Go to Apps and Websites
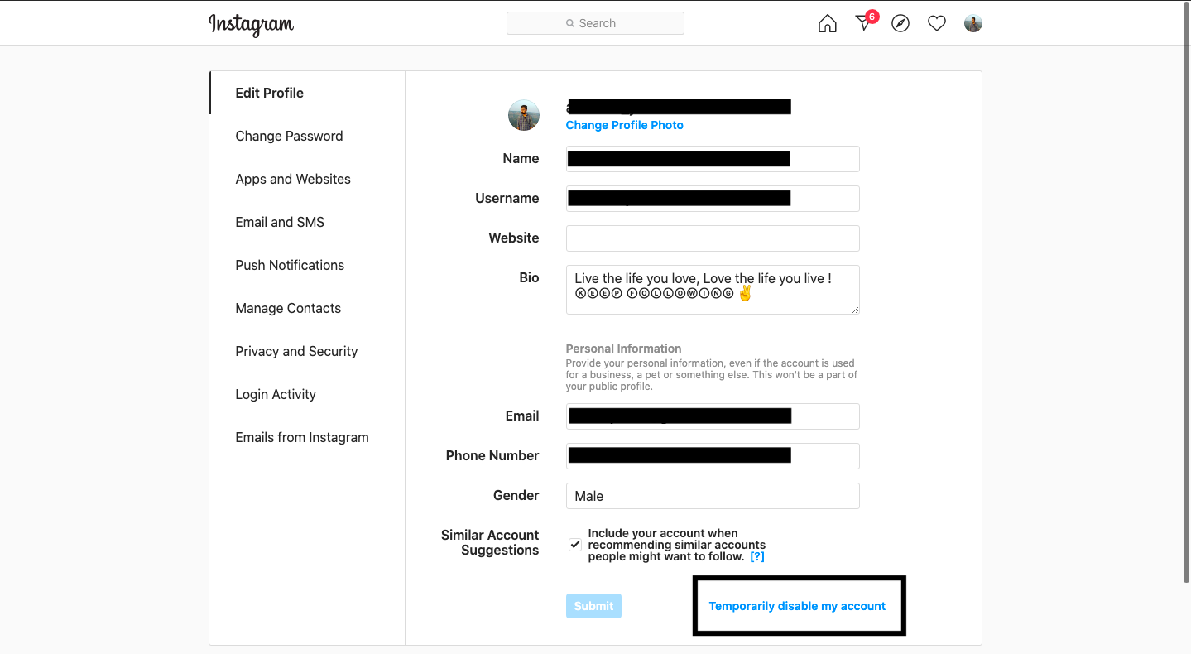This screenshot has width=1191, height=654. click(293, 179)
